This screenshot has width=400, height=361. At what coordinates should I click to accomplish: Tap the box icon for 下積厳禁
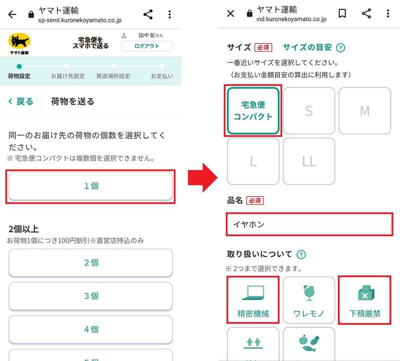[366, 292]
